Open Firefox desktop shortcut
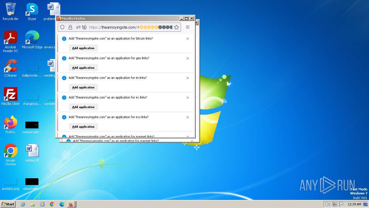 point(10,125)
